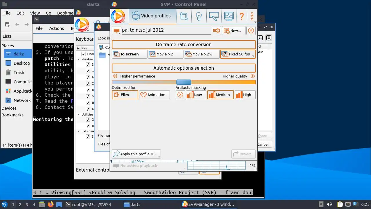The width and height of the screenshot is (371, 209).
Task: Select the To screen frame rate option
Action: [x=130, y=54]
